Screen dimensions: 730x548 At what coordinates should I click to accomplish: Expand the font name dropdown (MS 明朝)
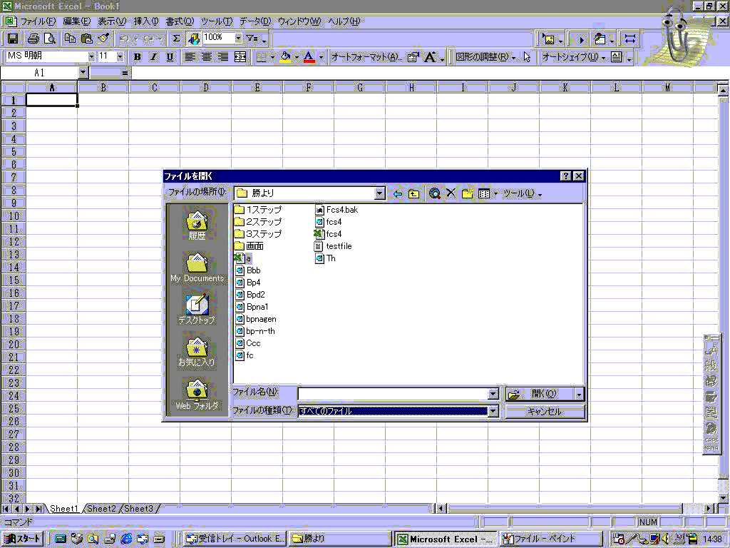(x=91, y=57)
